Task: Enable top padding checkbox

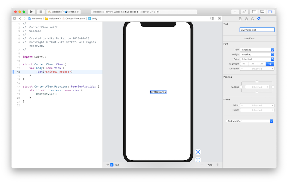Action: (257, 82)
